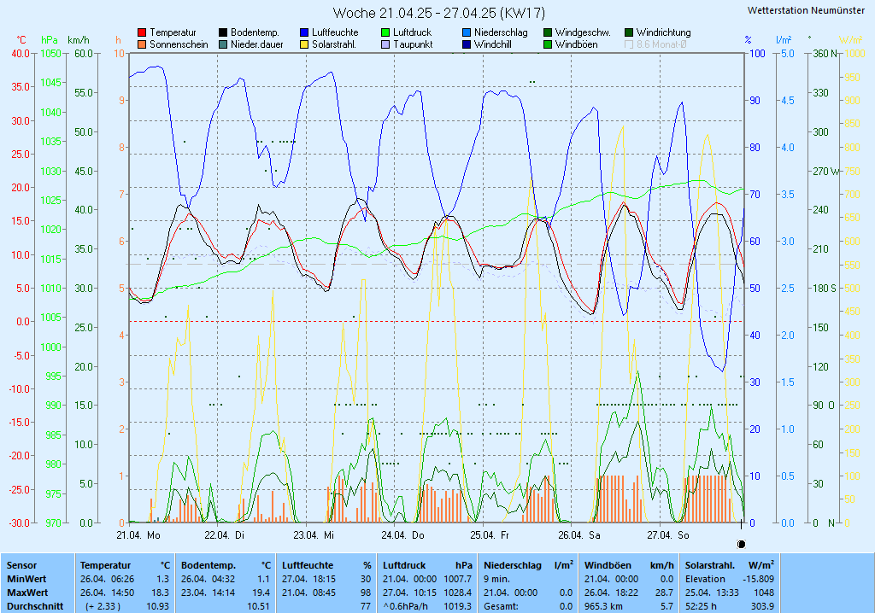This screenshot has width=875, height=613.
Task: Click the red Temperatur legend swatch
Action: (x=142, y=33)
